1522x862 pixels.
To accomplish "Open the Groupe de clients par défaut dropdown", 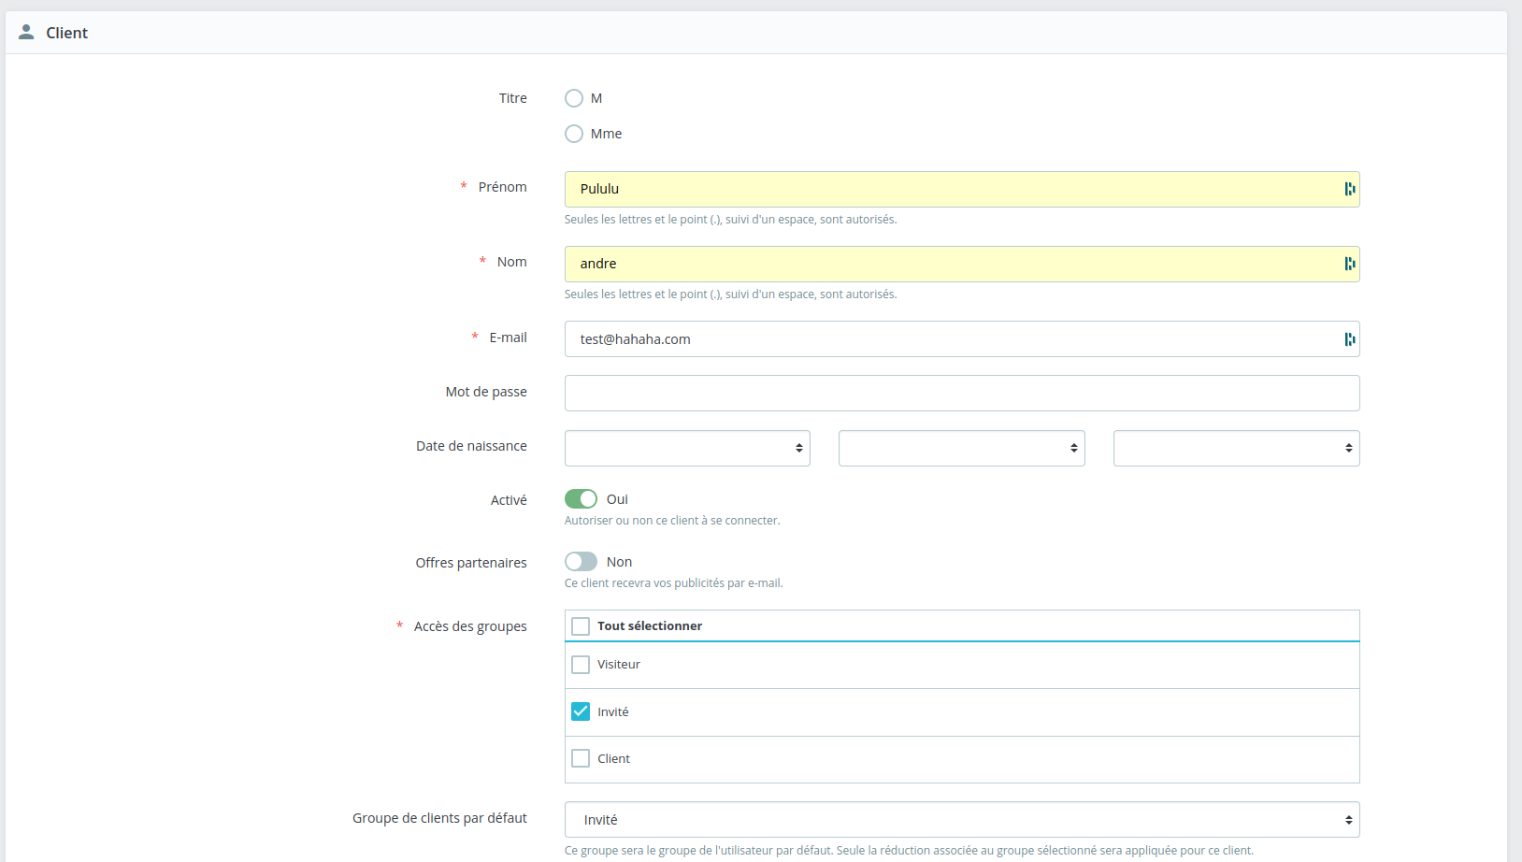I will tap(961, 819).
